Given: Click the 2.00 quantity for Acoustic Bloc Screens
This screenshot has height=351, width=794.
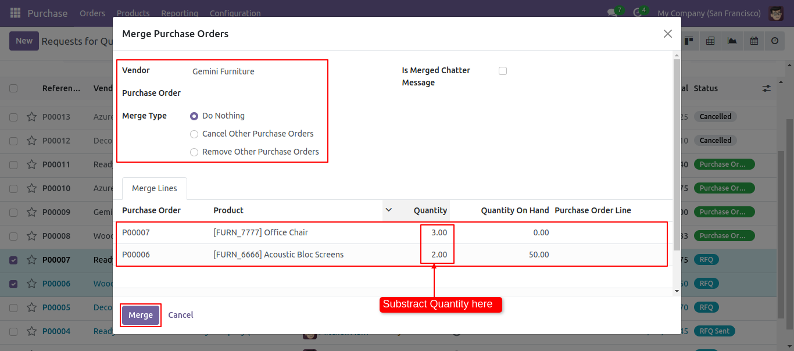Looking at the screenshot, I should pyautogui.click(x=439, y=255).
